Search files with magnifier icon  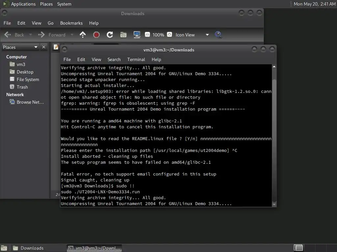(x=219, y=35)
